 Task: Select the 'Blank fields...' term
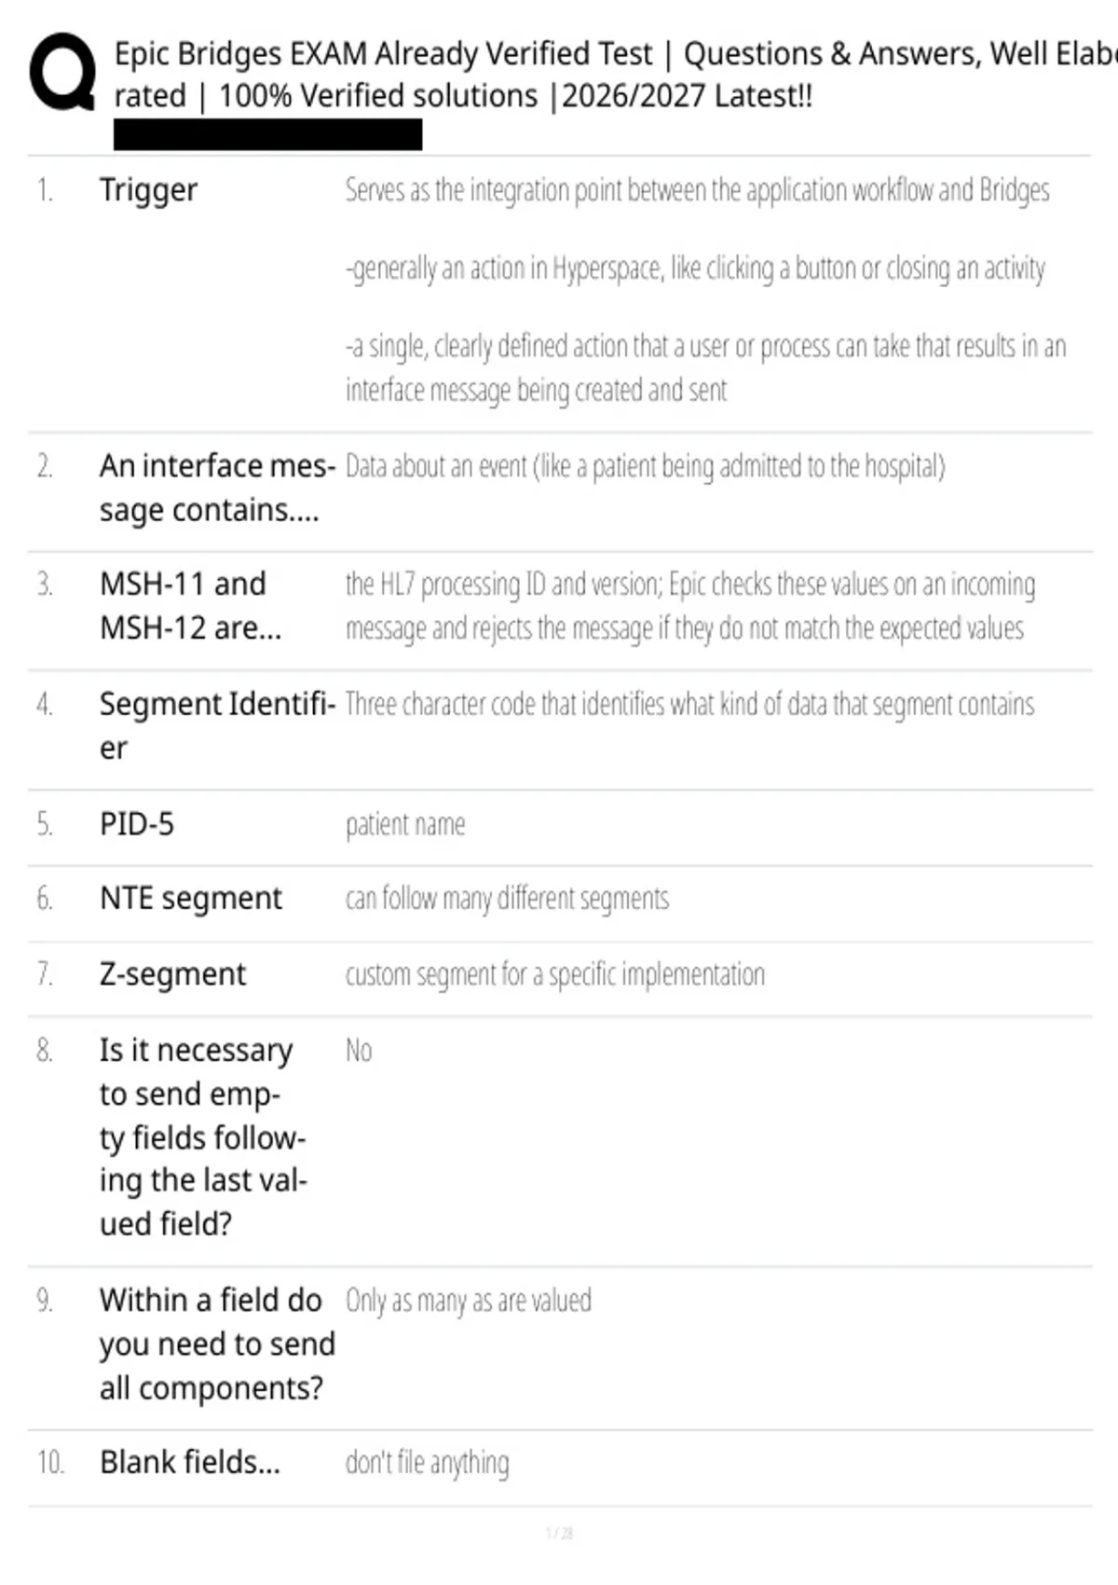pos(190,1462)
